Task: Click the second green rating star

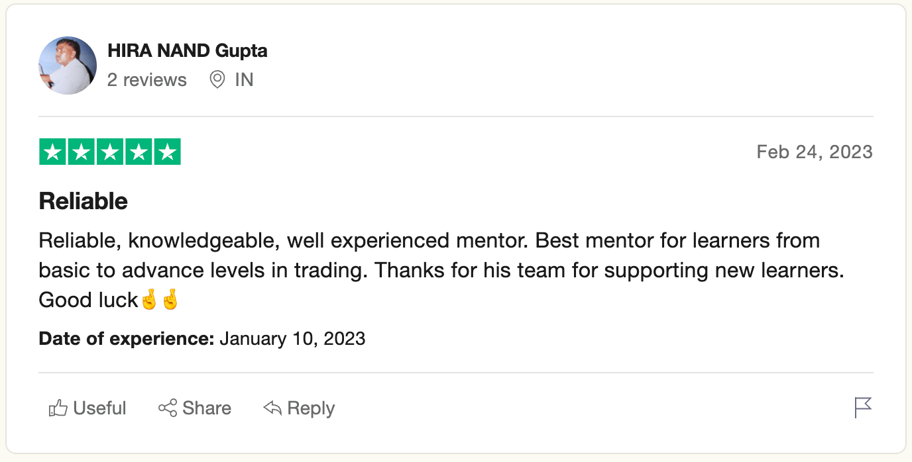Action: pos(82,152)
